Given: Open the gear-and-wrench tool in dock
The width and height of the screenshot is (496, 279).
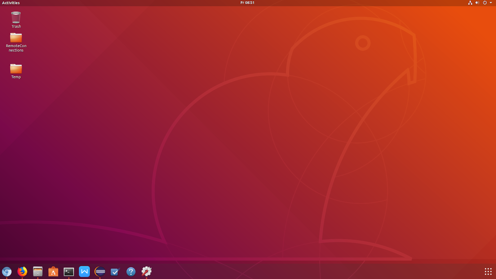Looking at the screenshot, I should tap(146, 272).
